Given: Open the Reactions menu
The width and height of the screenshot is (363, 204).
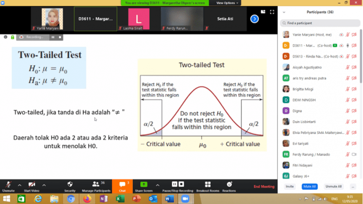Looking at the screenshot, I should click(229, 185).
